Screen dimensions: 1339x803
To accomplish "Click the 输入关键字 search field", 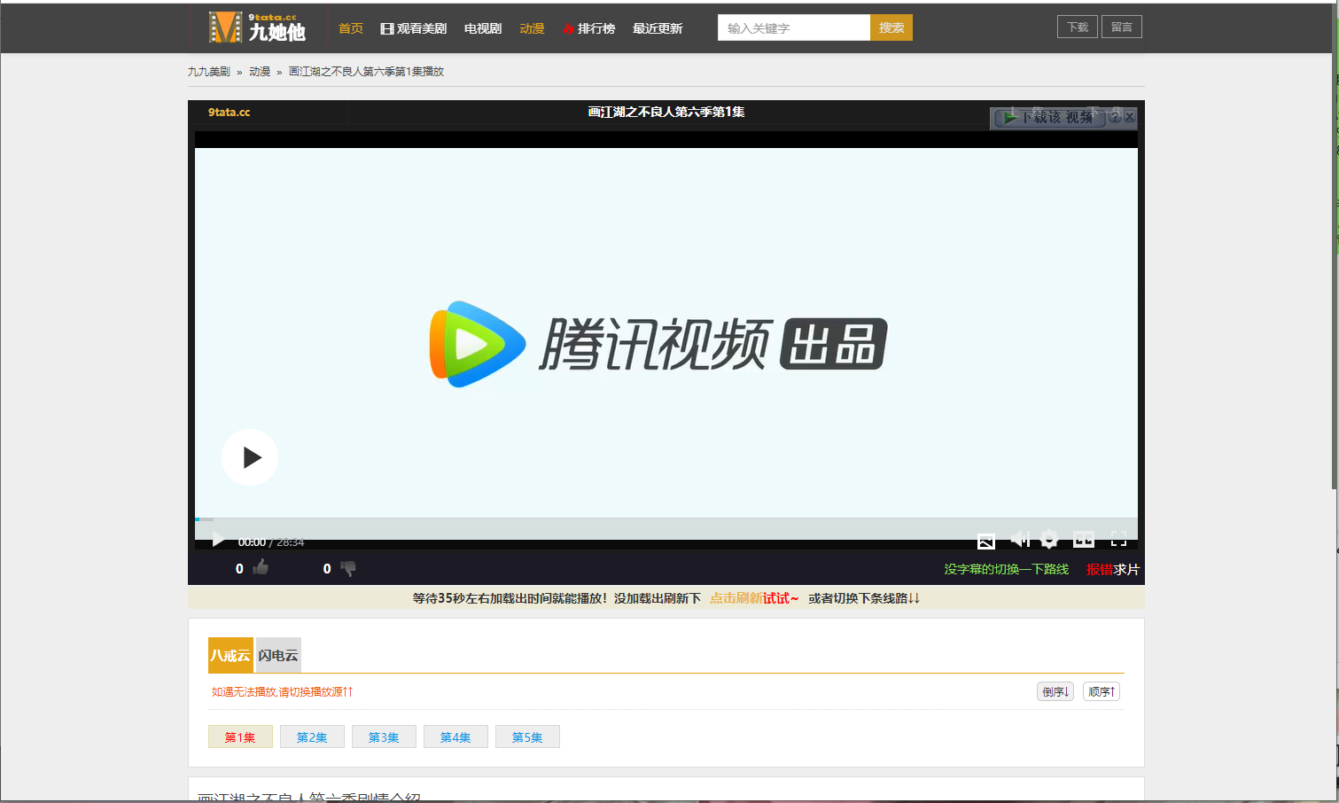I will [x=794, y=27].
